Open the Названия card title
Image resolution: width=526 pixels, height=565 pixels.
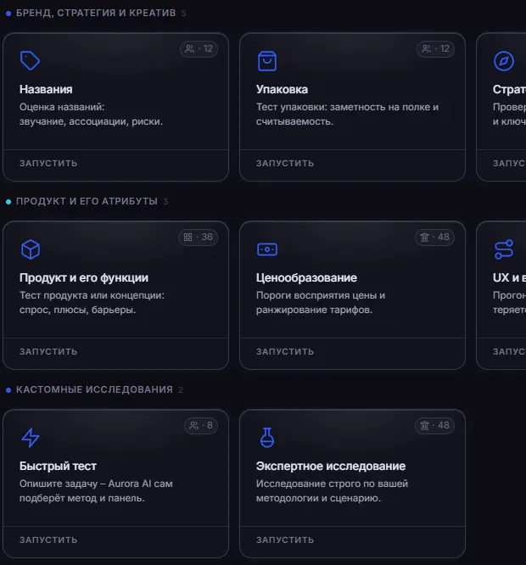pos(46,89)
